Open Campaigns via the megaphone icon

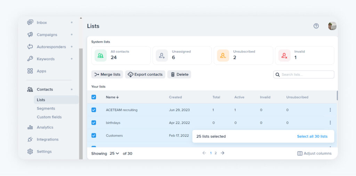pyautogui.click(x=30, y=35)
